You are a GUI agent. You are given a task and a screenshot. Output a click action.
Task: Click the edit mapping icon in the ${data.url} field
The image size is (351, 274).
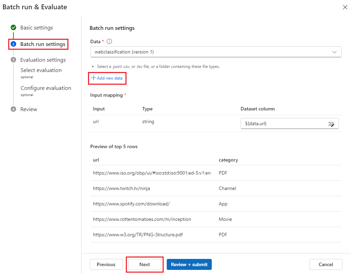(331, 124)
